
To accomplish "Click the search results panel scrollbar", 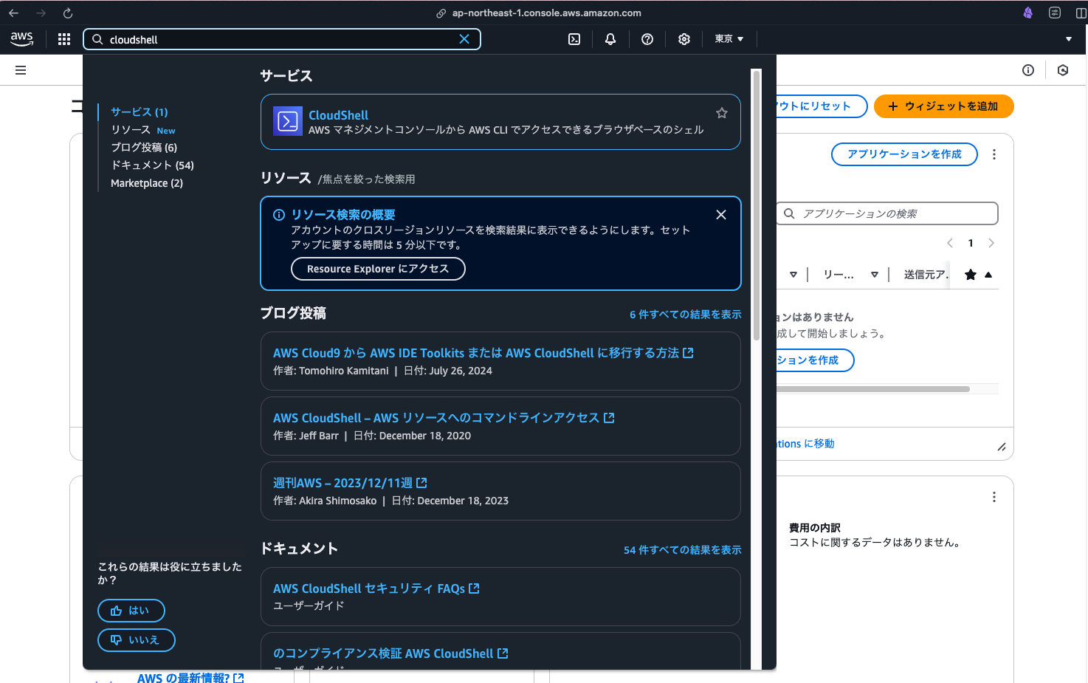I will tap(756, 205).
